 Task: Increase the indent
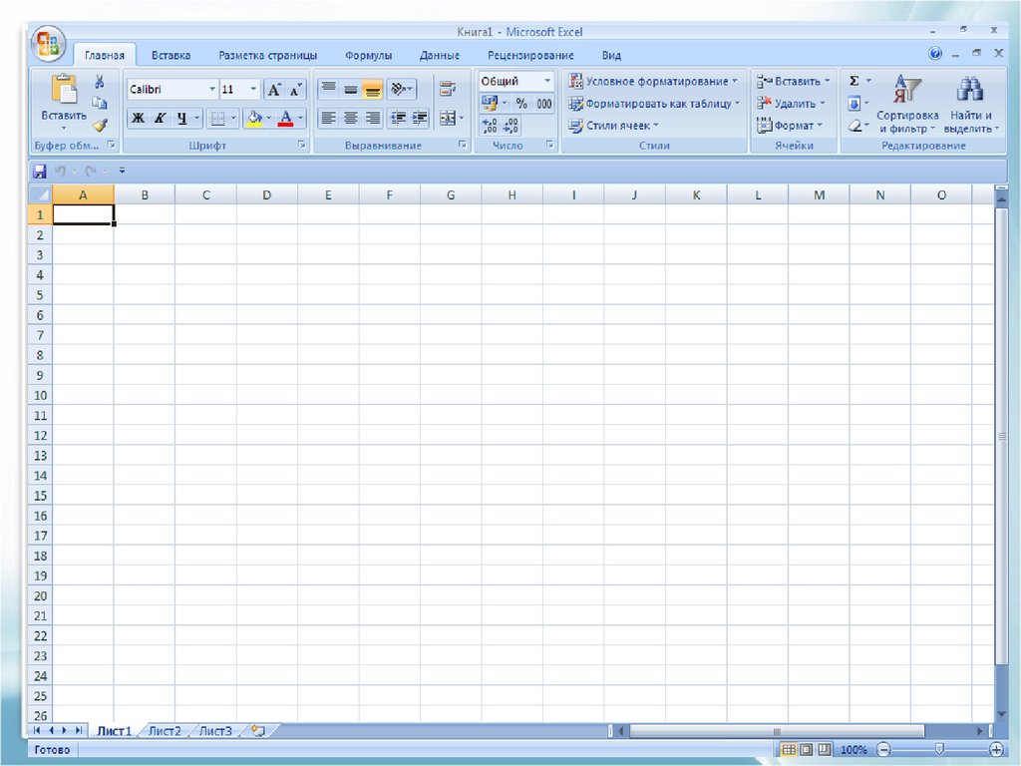pos(420,118)
